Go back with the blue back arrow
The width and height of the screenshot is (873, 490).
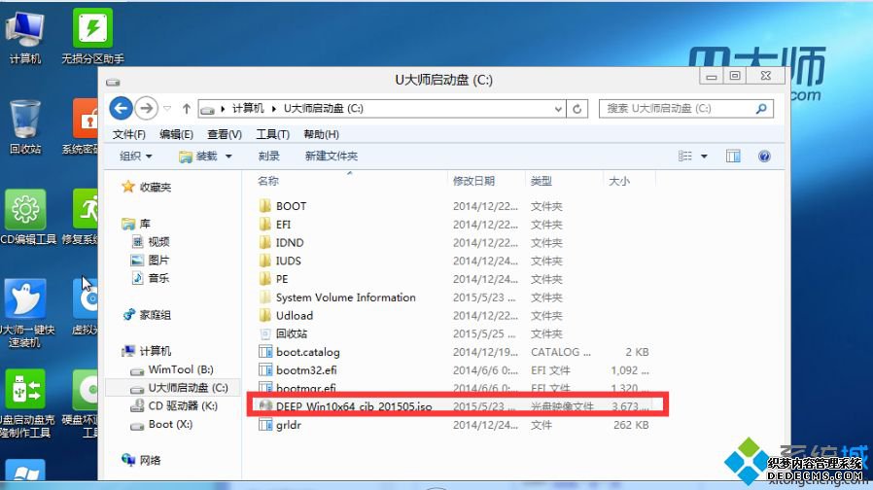[x=121, y=108]
